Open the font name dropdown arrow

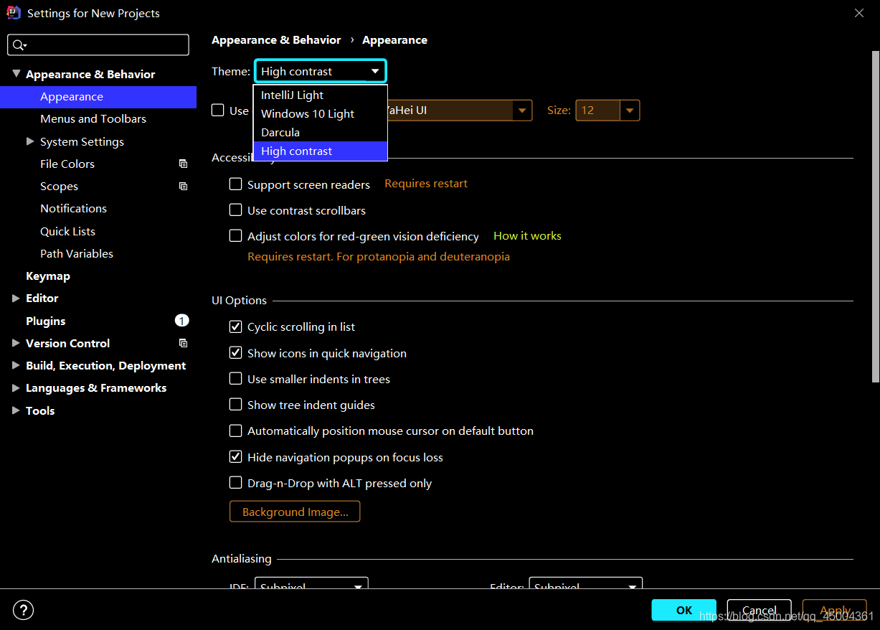coord(522,111)
